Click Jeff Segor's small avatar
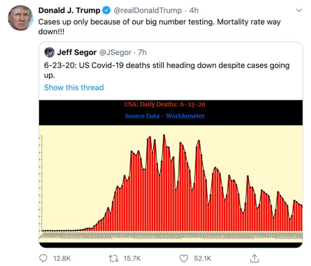Image resolution: width=311 pixels, height=266 pixels. tap(49, 52)
